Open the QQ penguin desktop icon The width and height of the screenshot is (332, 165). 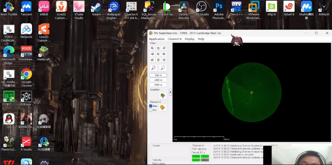pyautogui.click(x=9, y=121)
